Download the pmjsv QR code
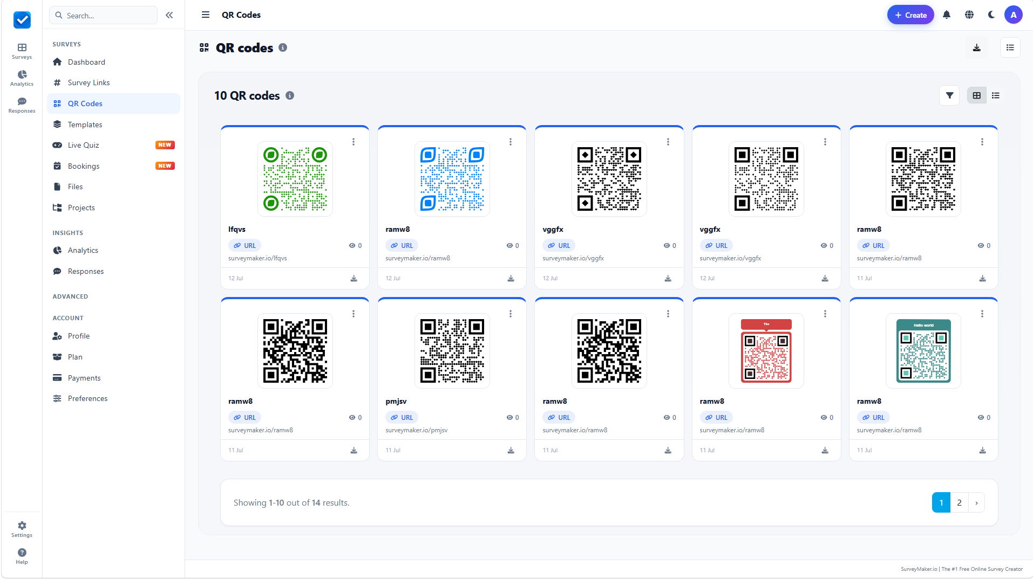 [x=511, y=450]
